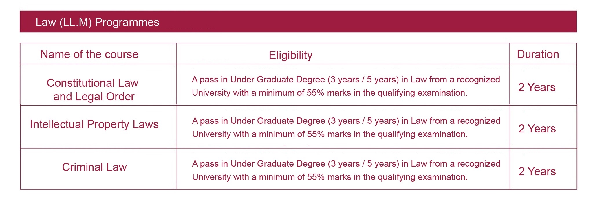This screenshot has height=203, width=593.
Task: Select 2 Years duration for Constitutional Law
Action: pyautogui.click(x=537, y=87)
